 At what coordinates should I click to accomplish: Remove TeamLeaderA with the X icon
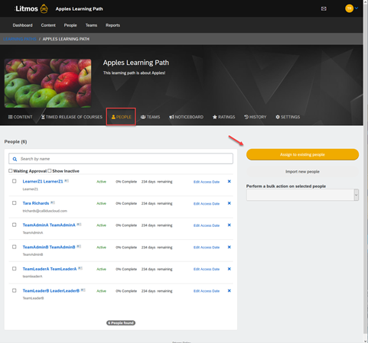click(229, 269)
